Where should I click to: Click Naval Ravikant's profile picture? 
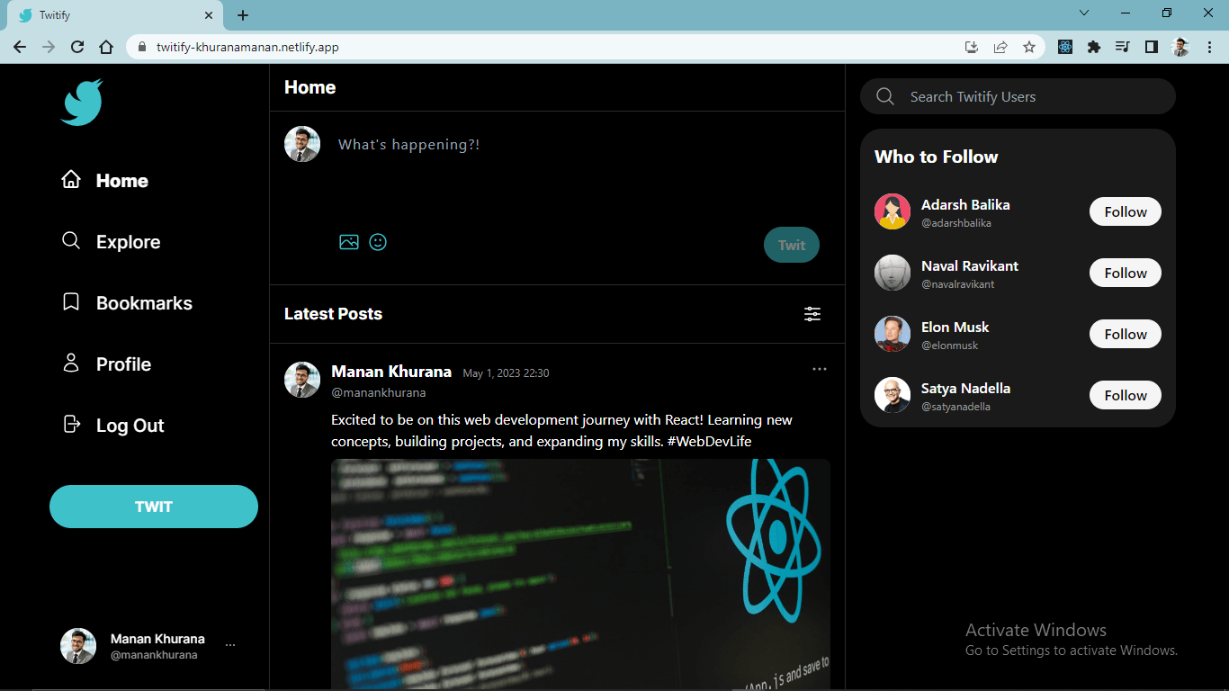click(892, 273)
